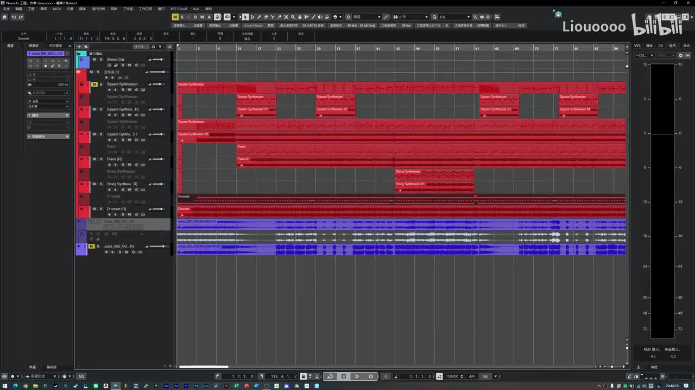The width and height of the screenshot is (695, 390).
Task: Click the Add Track plus icon
Action: click(x=79, y=47)
